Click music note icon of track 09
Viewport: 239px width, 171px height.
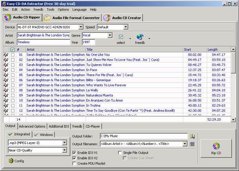pyautogui.click(x=6, y=95)
